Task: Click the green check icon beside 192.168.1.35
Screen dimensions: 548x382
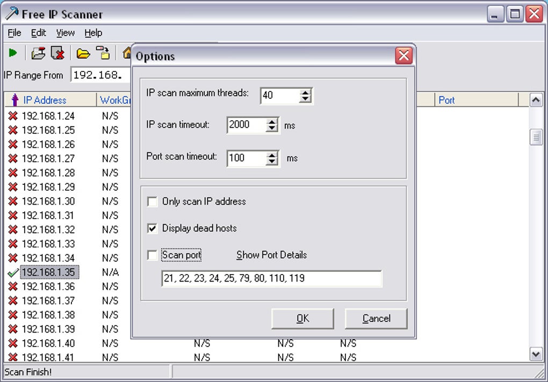Action: (x=13, y=272)
